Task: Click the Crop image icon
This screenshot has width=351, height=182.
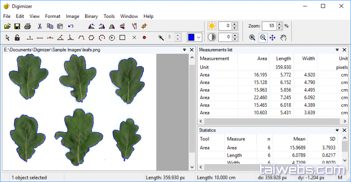Action: 144,26
